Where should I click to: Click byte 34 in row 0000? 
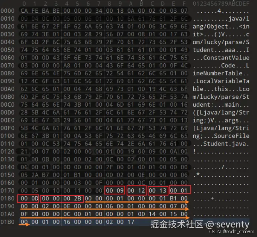click(99, 11)
